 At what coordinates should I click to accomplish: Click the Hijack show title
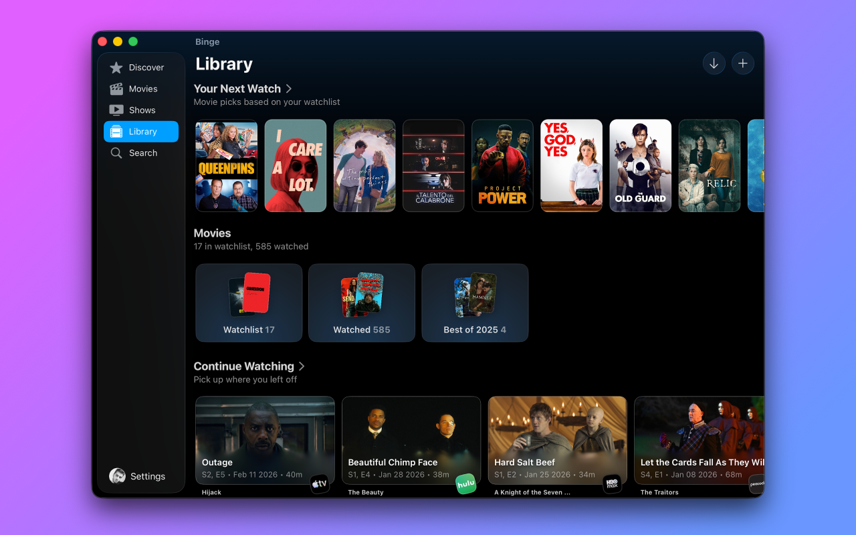click(211, 492)
